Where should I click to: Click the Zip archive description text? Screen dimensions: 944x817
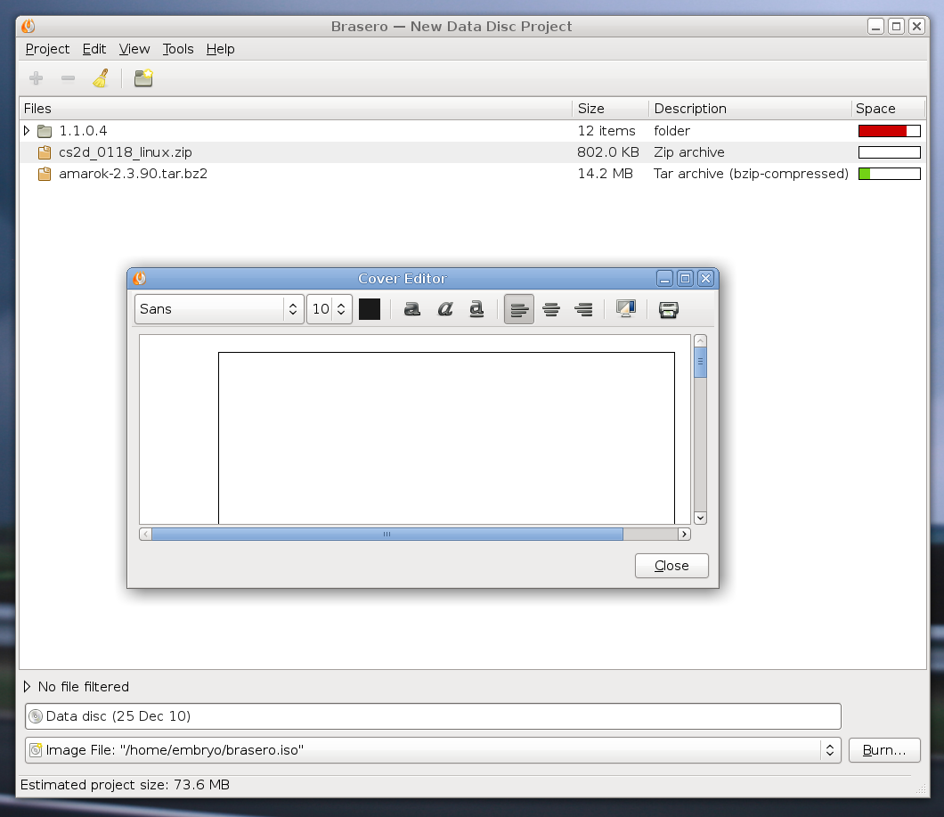tap(689, 152)
